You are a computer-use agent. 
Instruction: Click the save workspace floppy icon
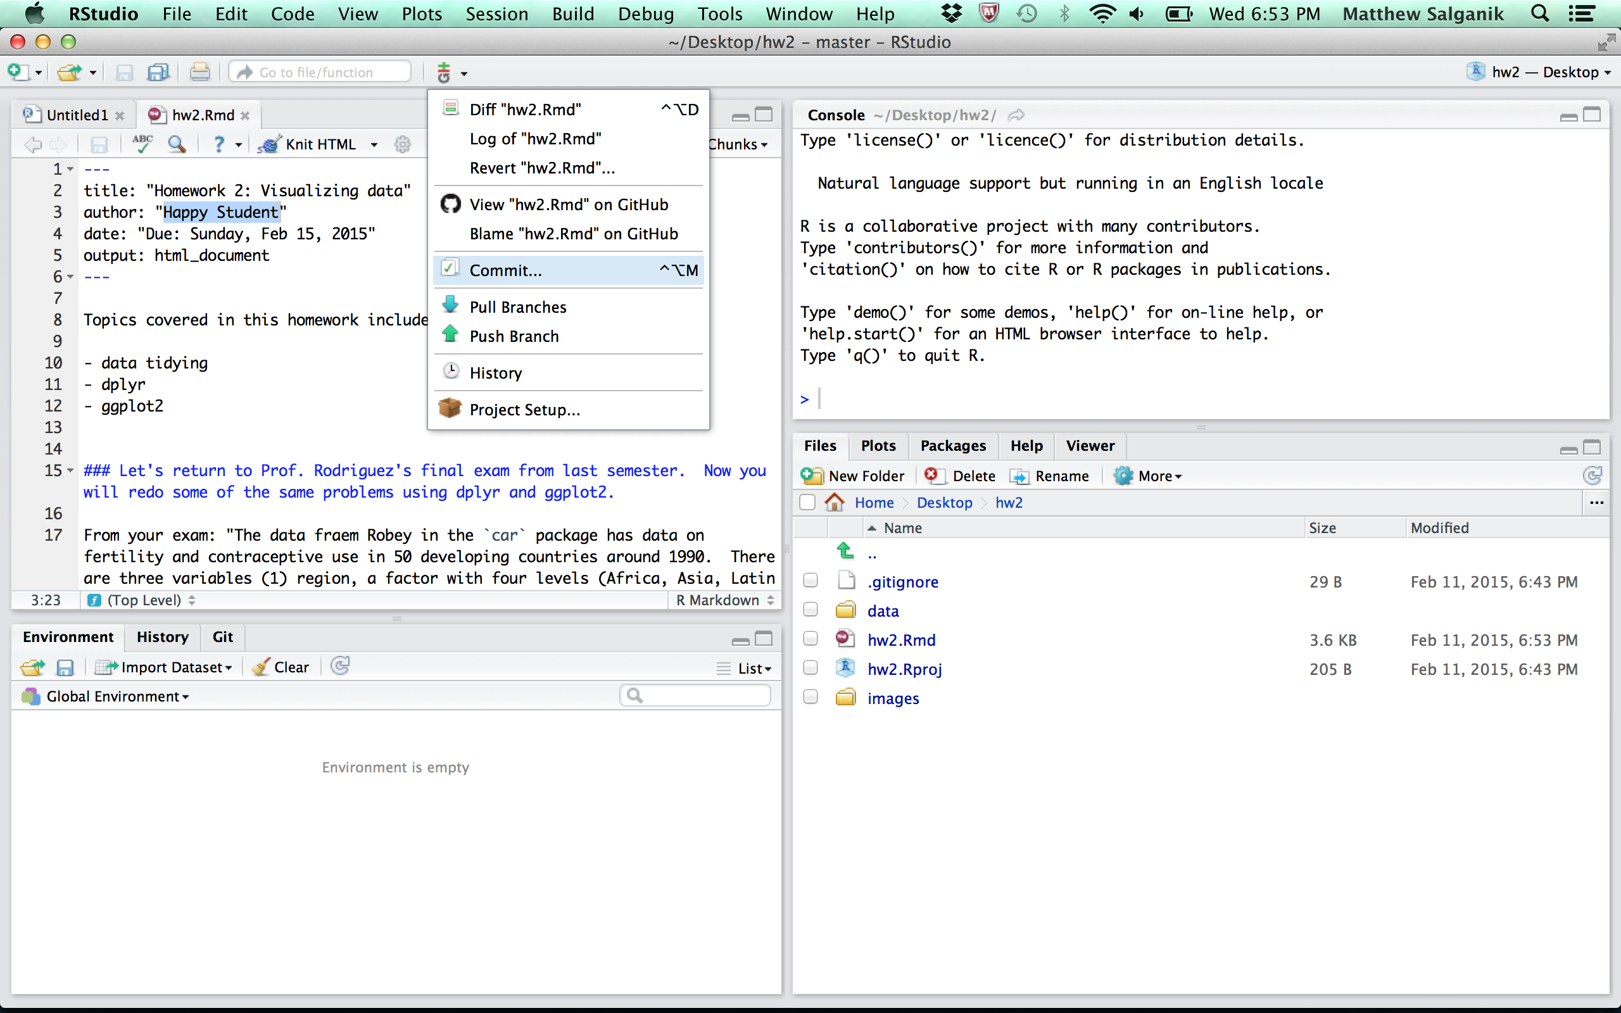pyautogui.click(x=65, y=667)
